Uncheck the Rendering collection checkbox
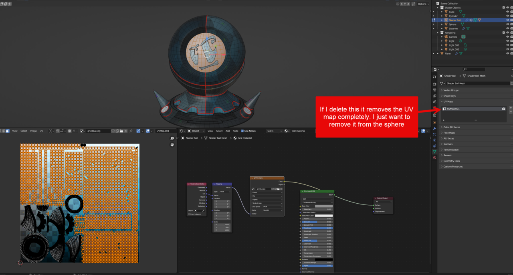Screen dimensions: 513x275 coord(504,33)
